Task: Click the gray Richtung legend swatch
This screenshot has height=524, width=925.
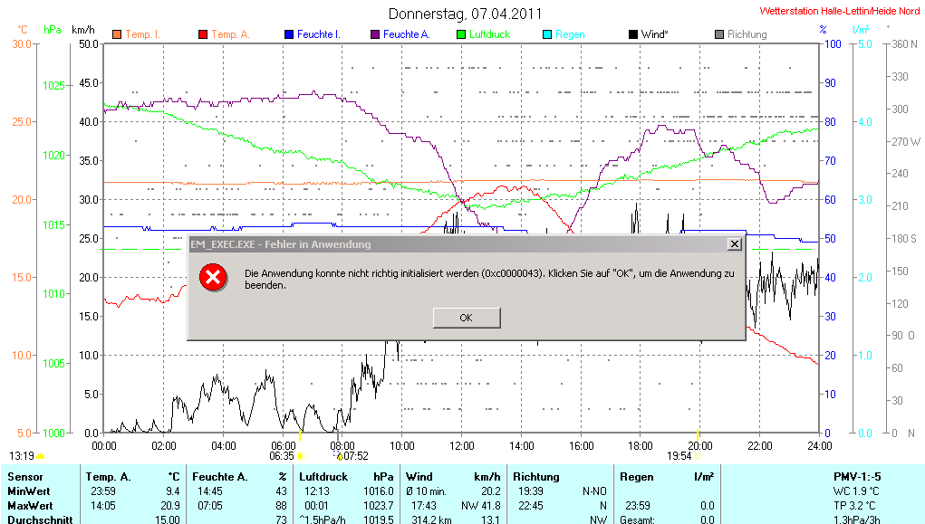Action: coord(718,34)
